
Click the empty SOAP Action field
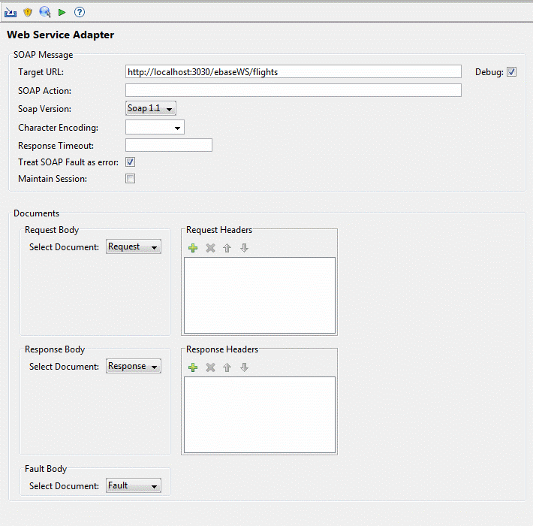coord(293,91)
